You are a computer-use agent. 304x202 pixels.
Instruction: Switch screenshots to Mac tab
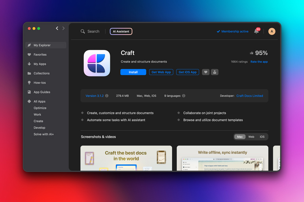coord(240,137)
